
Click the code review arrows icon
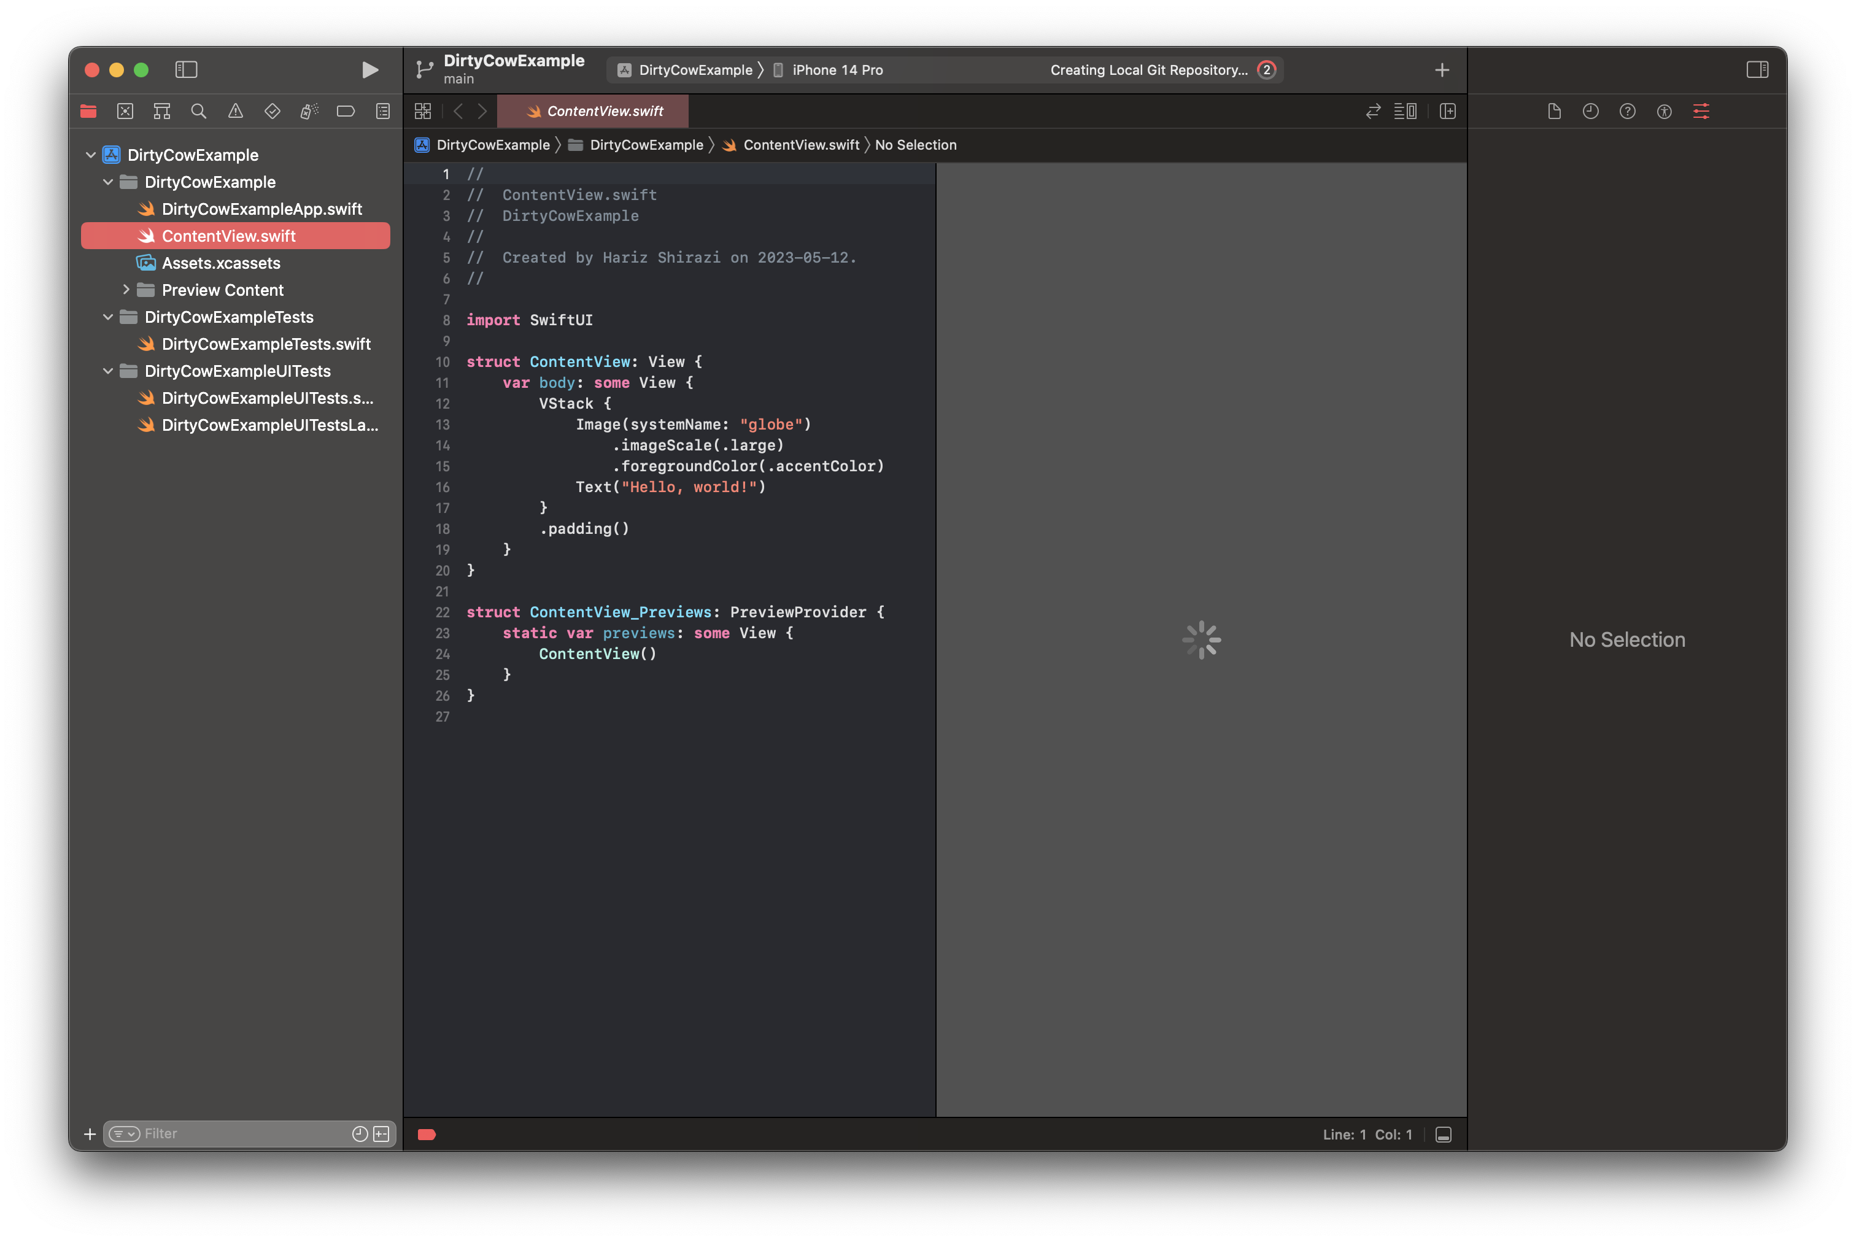(1373, 111)
